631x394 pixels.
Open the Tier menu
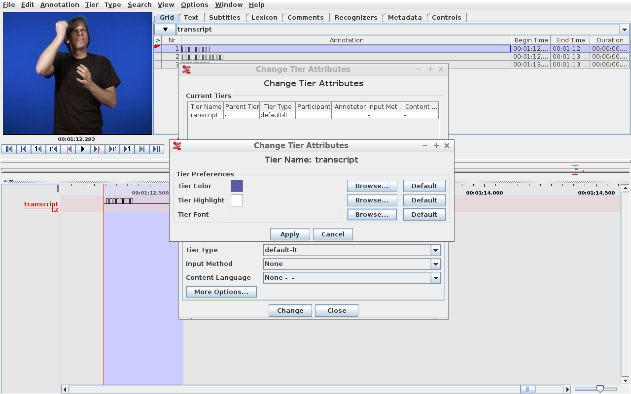click(92, 5)
